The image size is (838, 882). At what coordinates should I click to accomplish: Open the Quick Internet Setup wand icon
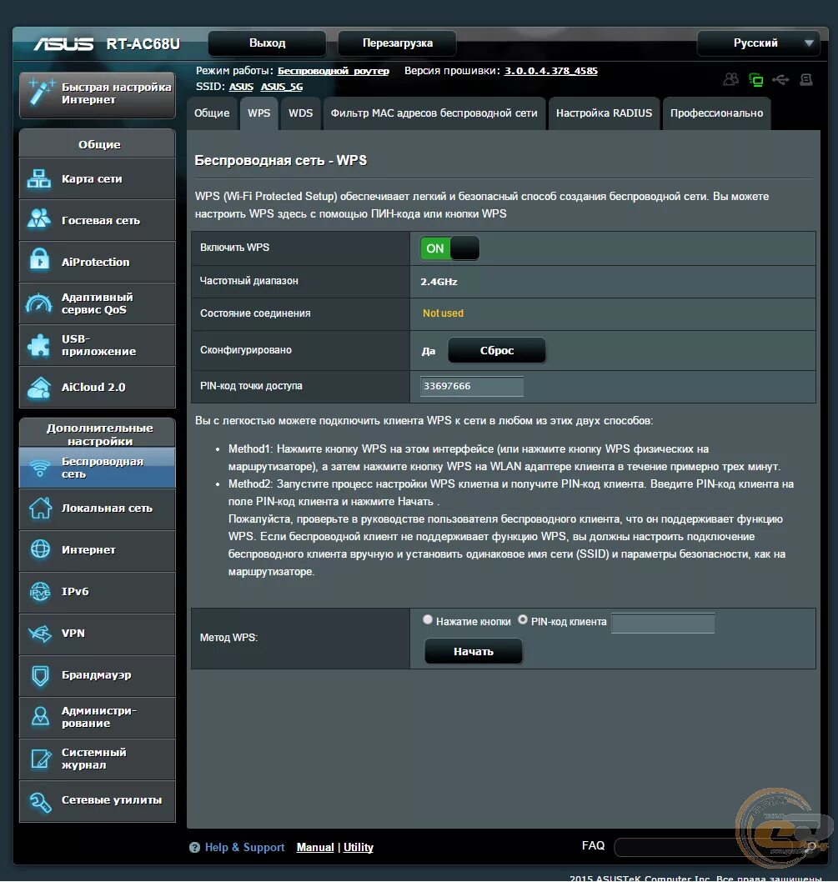[x=41, y=93]
